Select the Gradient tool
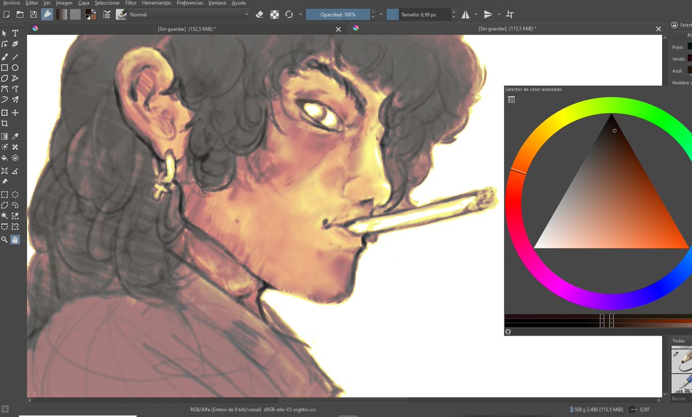692x417 pixels. click(x=5, y=136)
